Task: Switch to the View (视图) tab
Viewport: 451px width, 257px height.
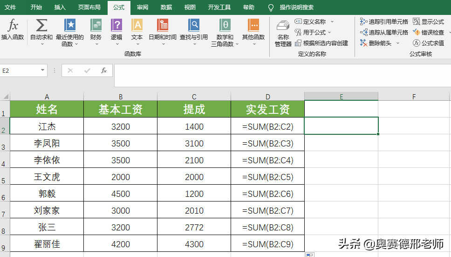Action: click(x=190, y=7)
